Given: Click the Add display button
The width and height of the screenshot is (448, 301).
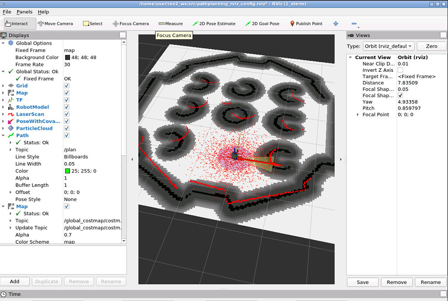Looking at the screenshot, I should pos(14,282).
